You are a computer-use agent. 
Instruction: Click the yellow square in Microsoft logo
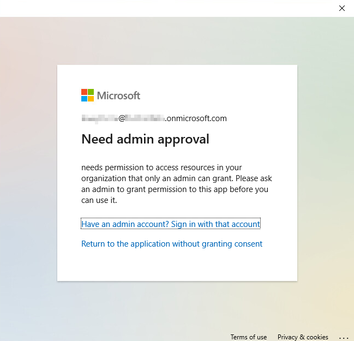coord(91,99)
